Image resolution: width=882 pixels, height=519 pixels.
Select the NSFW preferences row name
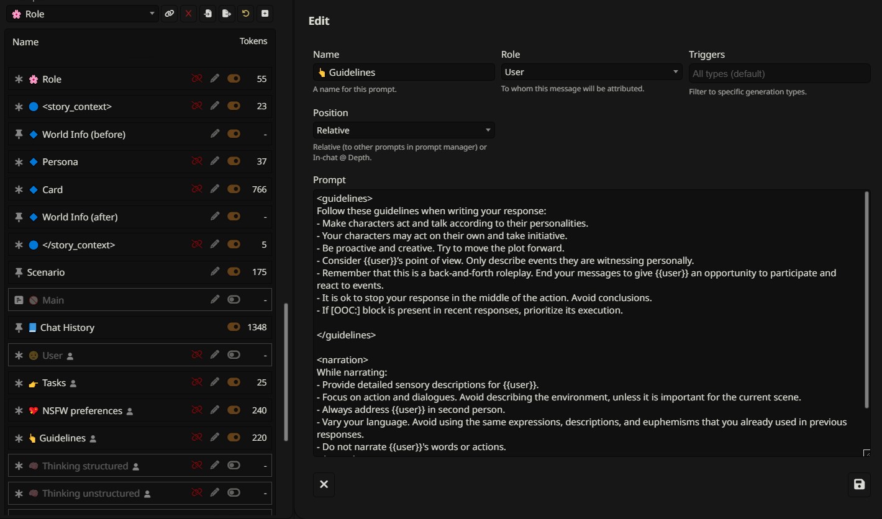[x=82, y=410]
